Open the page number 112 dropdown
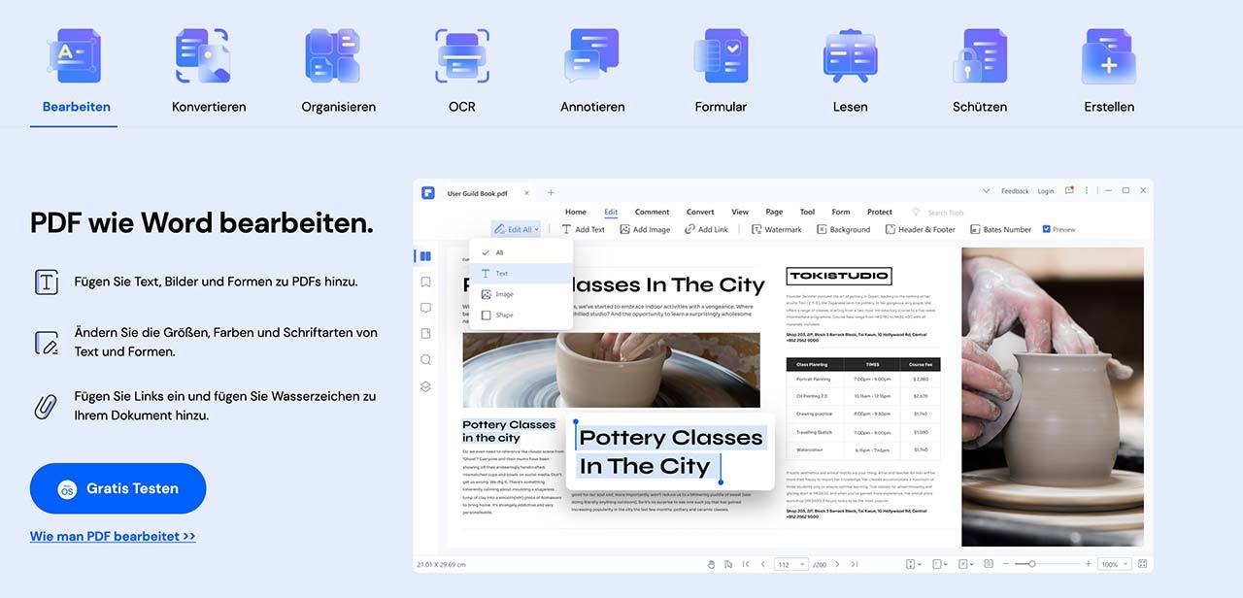 [790, 564]
